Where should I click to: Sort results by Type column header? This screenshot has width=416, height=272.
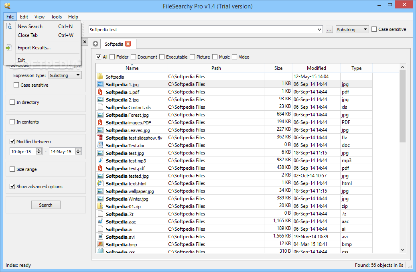pyautogui.click(x=356, y=68)
